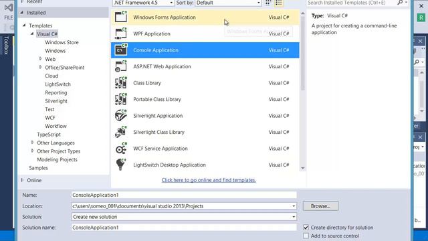Select the LightSwitch Desktop Application name
This screenshot has height=241, width=428.
(x=169, y=165)
